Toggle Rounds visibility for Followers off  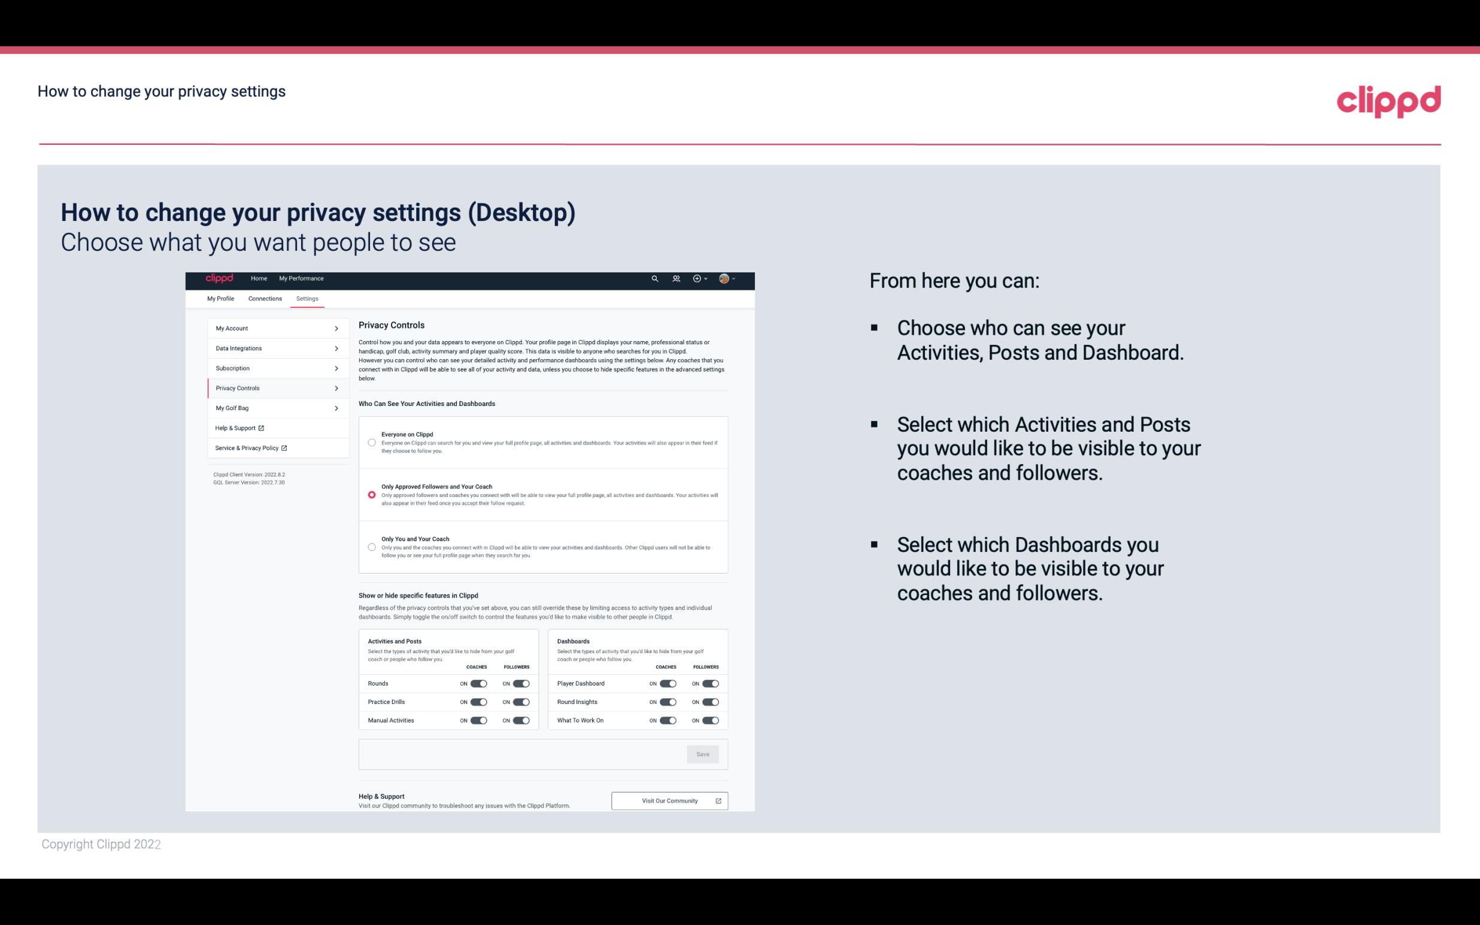(520, 683)
